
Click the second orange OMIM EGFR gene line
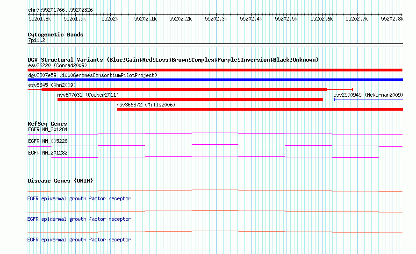coord(215,211)
